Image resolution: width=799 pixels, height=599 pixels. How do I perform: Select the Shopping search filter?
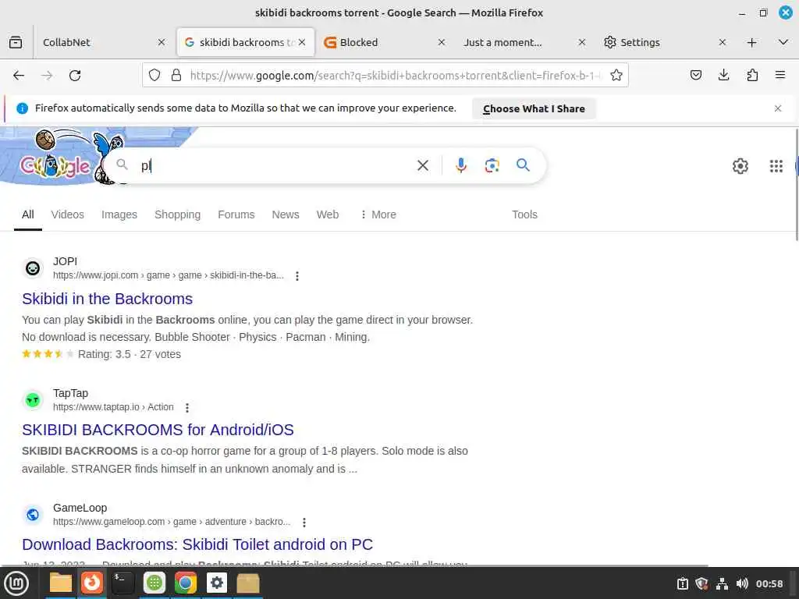coord(177,214)
